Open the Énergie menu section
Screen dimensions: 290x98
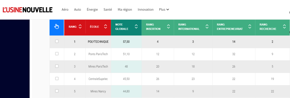(x=92, y=10)
